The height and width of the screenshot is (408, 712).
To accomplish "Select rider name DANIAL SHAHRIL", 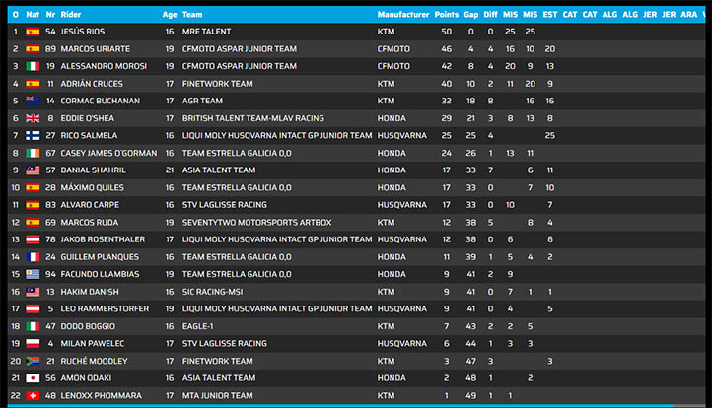I will click(x=94, y=170).
